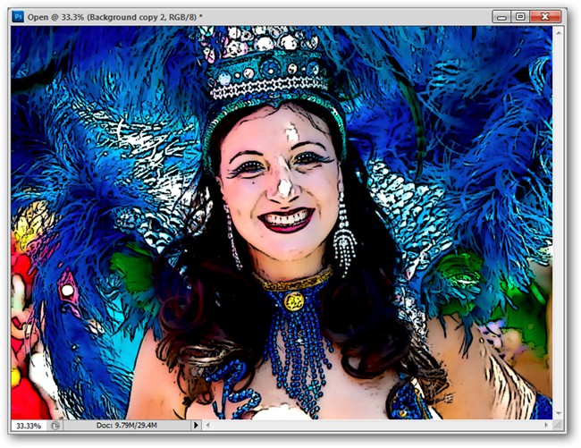Close the document window
This screenshot has width=581, height=448.
[545, 17]
